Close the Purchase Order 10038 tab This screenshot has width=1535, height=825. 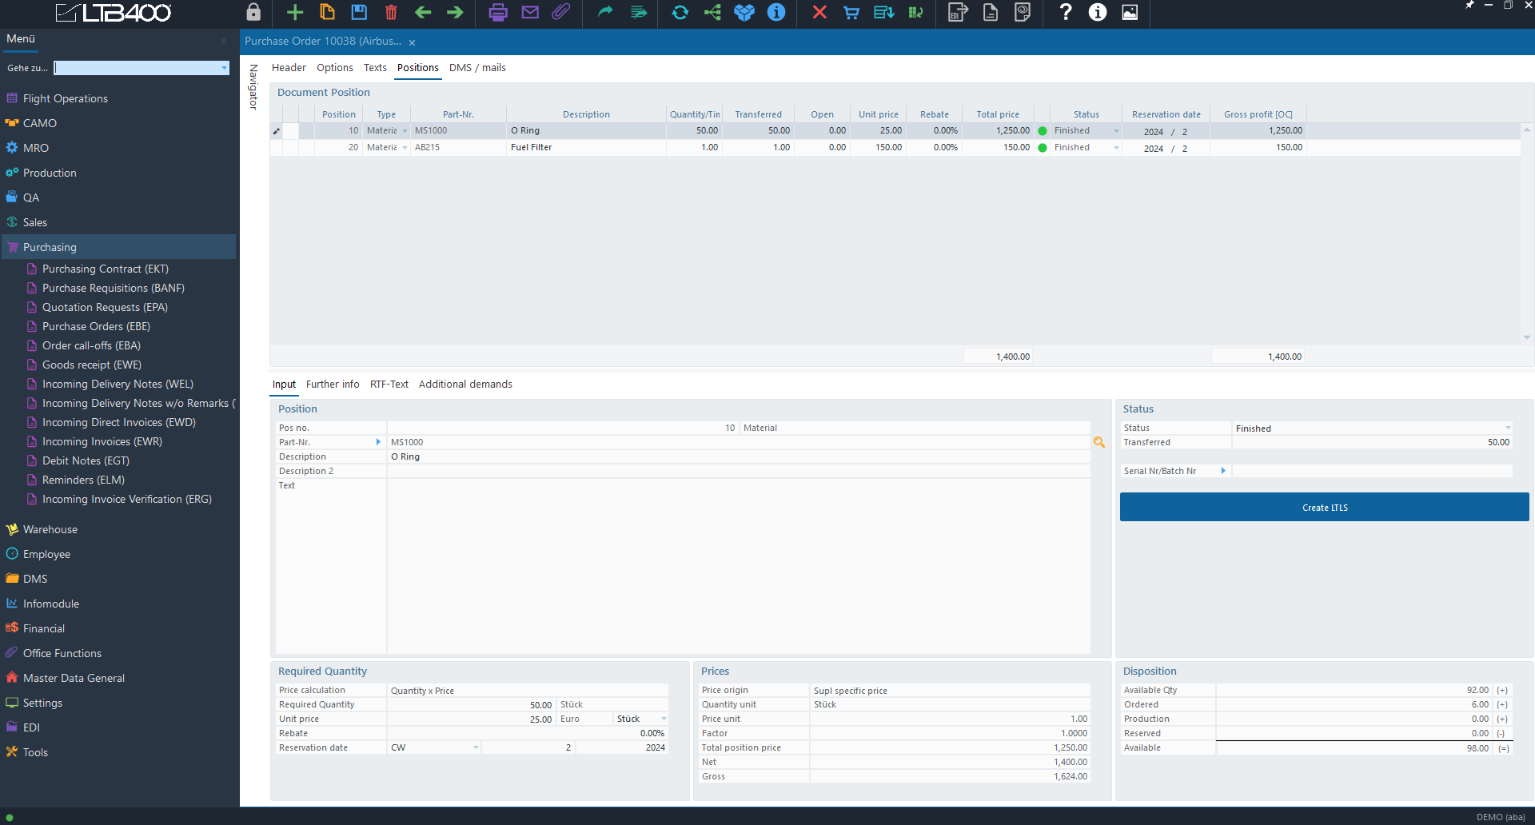(413, 42)
